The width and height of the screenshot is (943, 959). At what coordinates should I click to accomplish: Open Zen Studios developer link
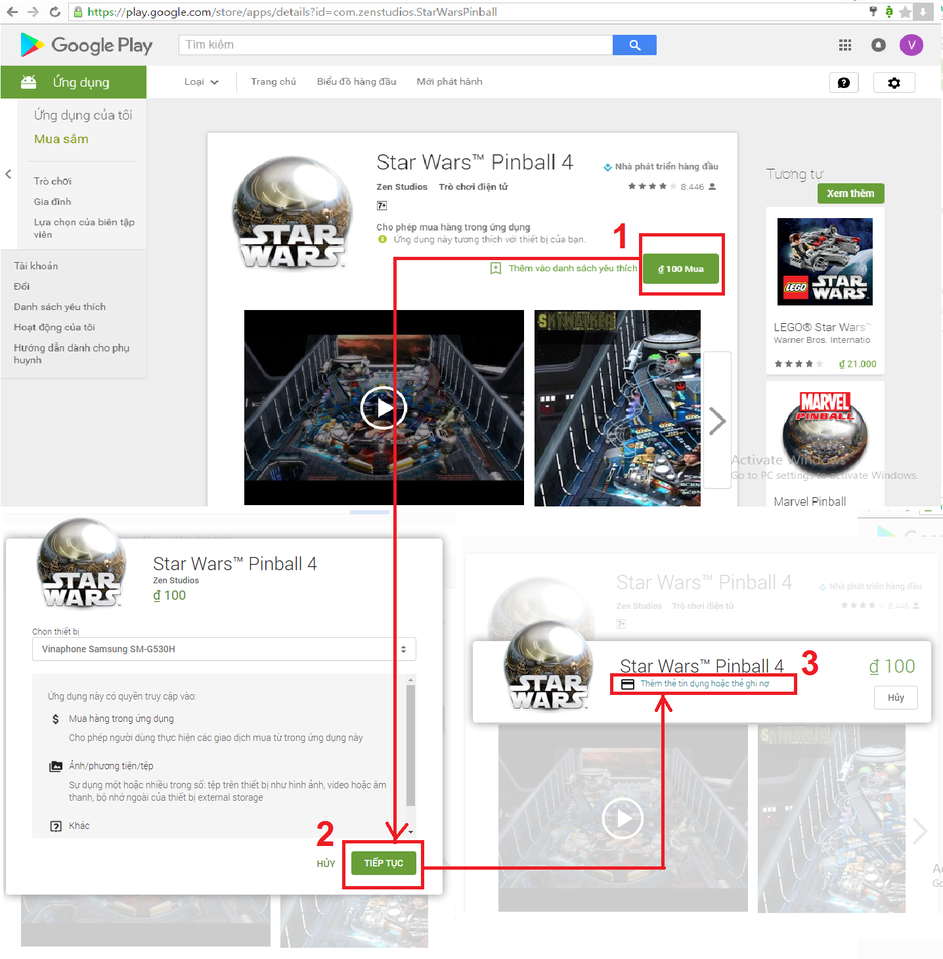pyautogui.click(x=402, y=187)
